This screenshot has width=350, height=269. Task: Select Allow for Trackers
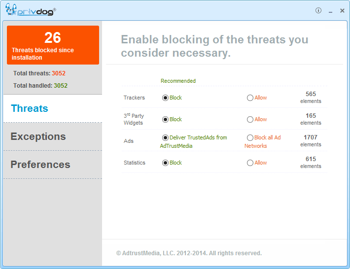coord(250,98)
